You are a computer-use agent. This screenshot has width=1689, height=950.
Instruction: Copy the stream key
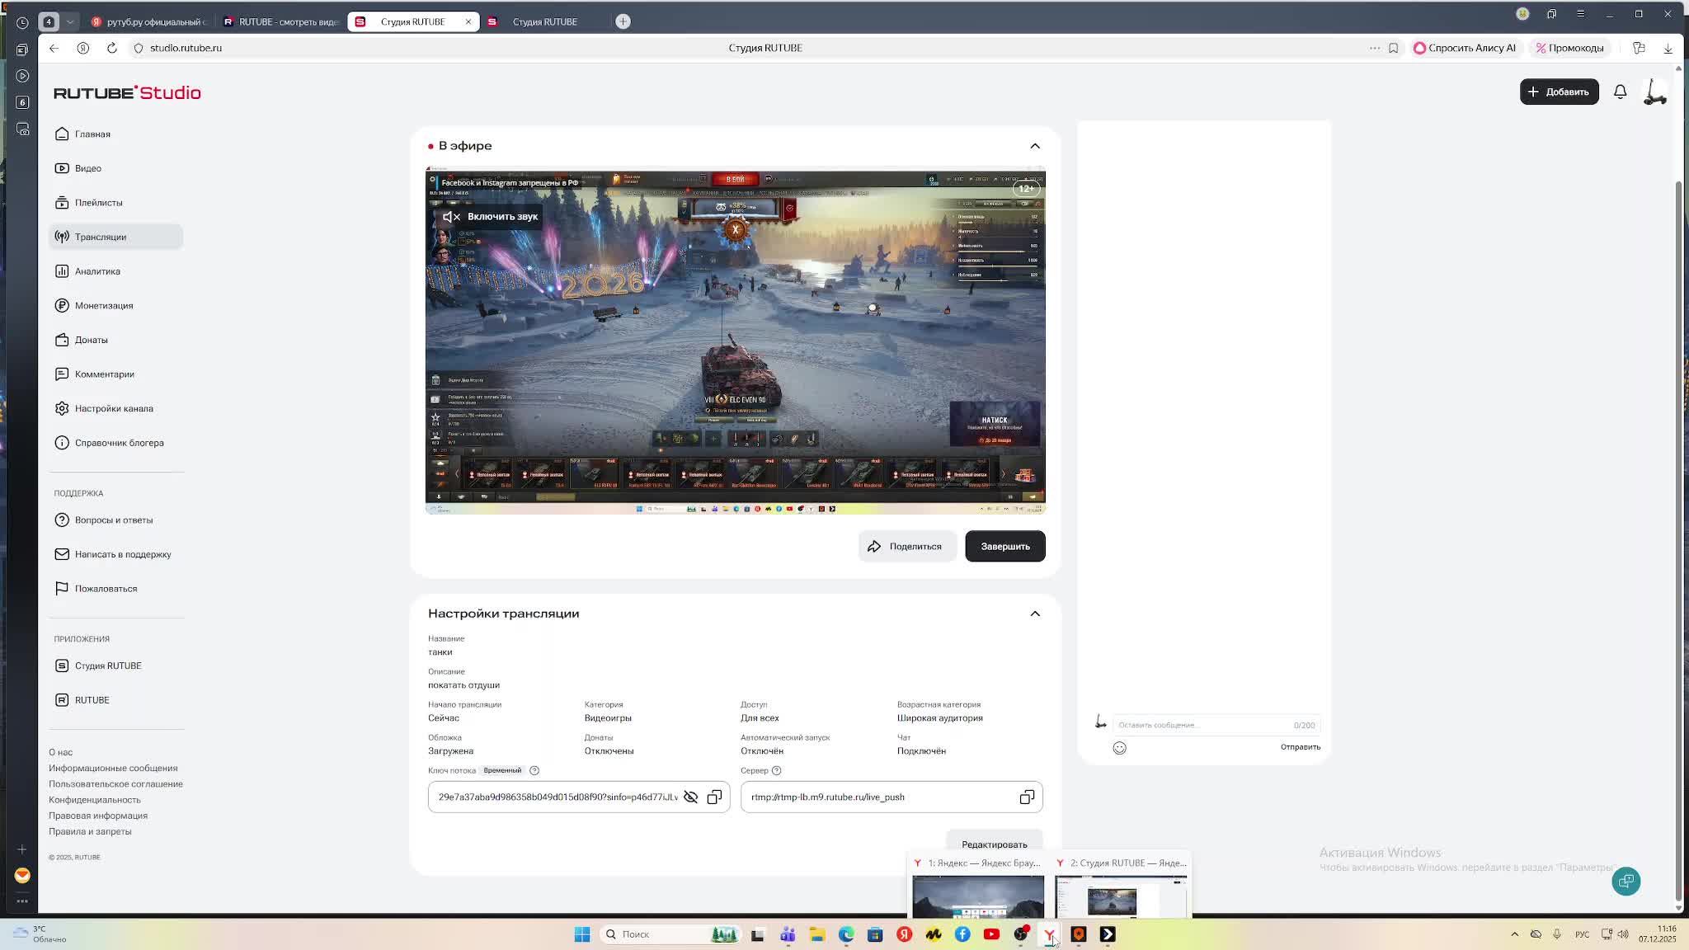714,797
